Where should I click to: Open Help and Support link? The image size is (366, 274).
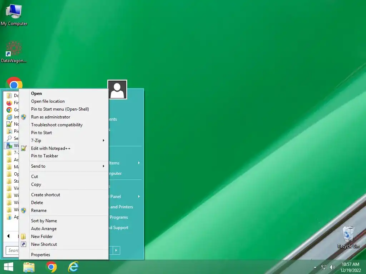119,228
